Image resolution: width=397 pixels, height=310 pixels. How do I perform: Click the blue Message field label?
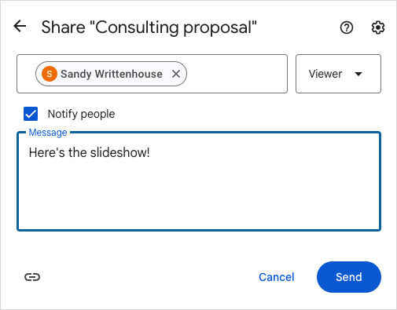click(48, 133)
